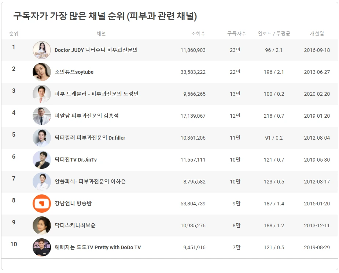The width and height of the screenshot is (339, 273).
Task: Open 닥터진TV Dr.JinTv avatar
Action: click(42, 160)
